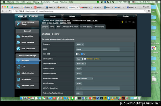Open the System Log page
The image size is (161, 106).
(27, 79)
